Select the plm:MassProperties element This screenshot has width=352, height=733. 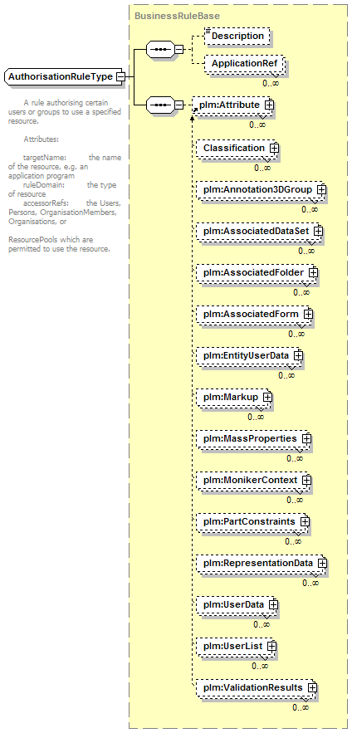[x=253, y=438]
